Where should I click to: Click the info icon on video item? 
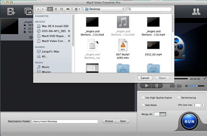click(x=31, y=37)
